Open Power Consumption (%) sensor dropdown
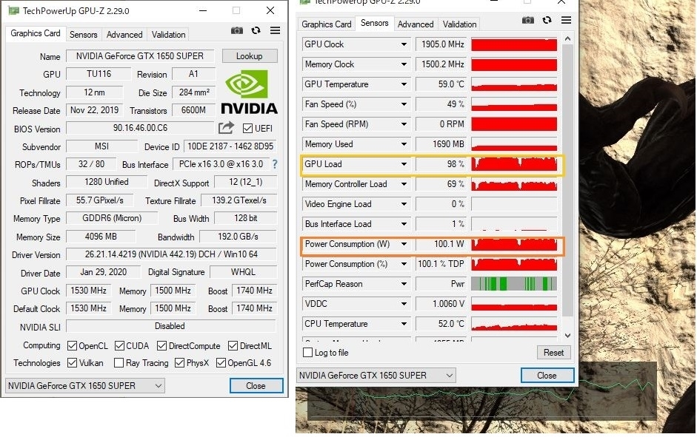 tap(404, 264)
